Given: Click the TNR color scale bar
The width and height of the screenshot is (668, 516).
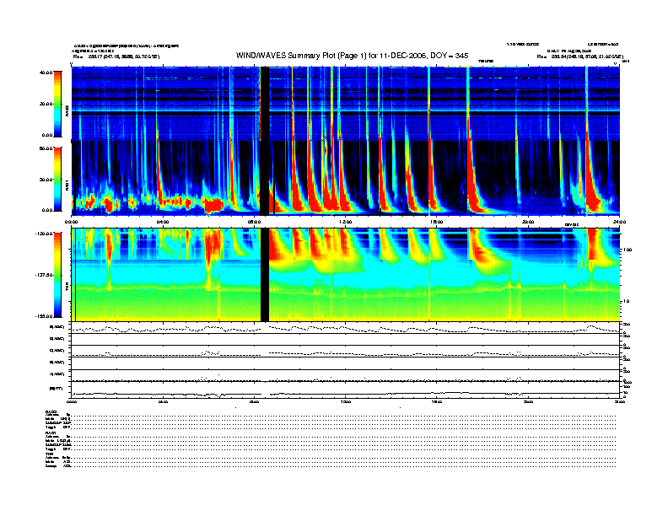Looking at the screenshot, I should [x=57, y=275].
